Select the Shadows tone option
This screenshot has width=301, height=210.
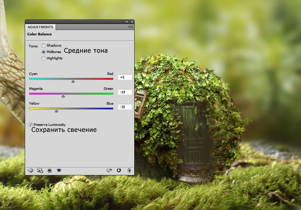[44, 46]
